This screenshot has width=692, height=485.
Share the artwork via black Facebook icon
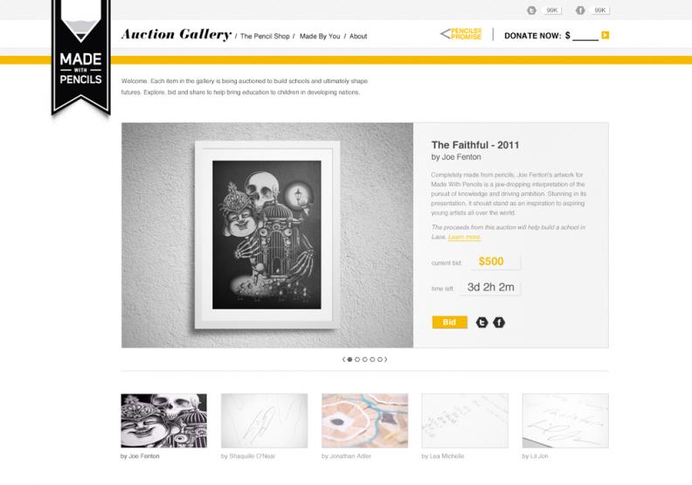coord(499,322)
